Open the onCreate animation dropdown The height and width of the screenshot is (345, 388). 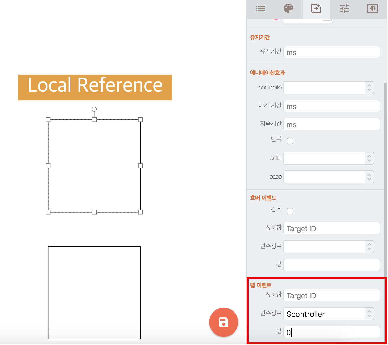(x=329, y=88)
